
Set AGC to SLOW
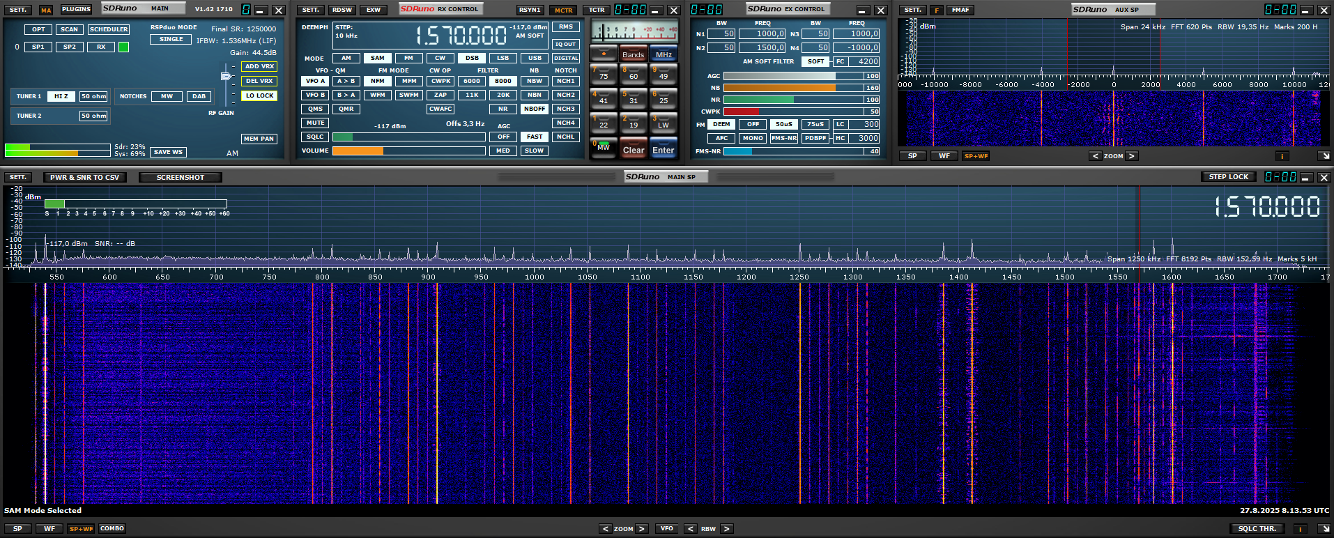click(x=535, y=151)
